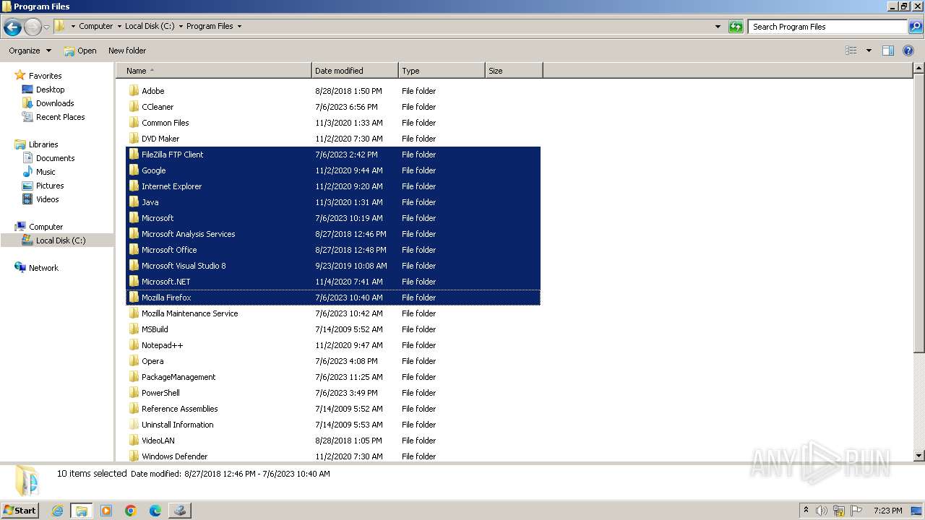Open the Organize menu
Image resolution: width=925 pixels, height=520 pixels.
[x=30, y=51]
